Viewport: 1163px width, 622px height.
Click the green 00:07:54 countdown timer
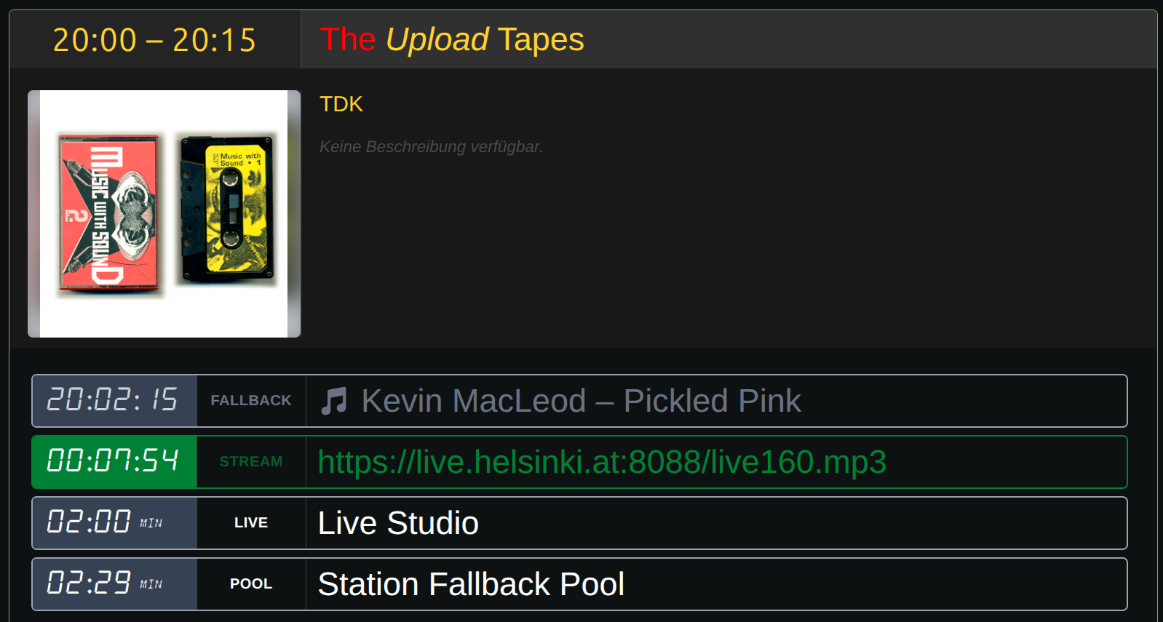click(x=114, y=462)
